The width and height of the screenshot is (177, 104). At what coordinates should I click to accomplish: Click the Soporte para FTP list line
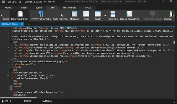coord(74,53)
